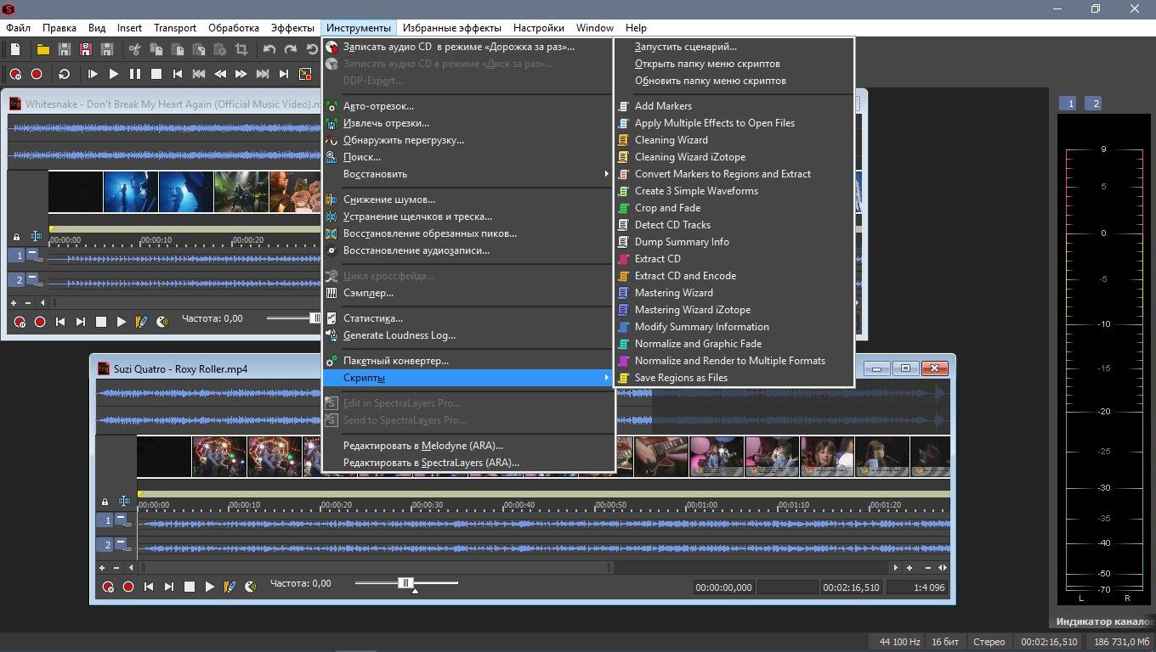Click the Undo arrow icon in the toolbar
This screenshot has height=652, width=1156.
point(269,50)
